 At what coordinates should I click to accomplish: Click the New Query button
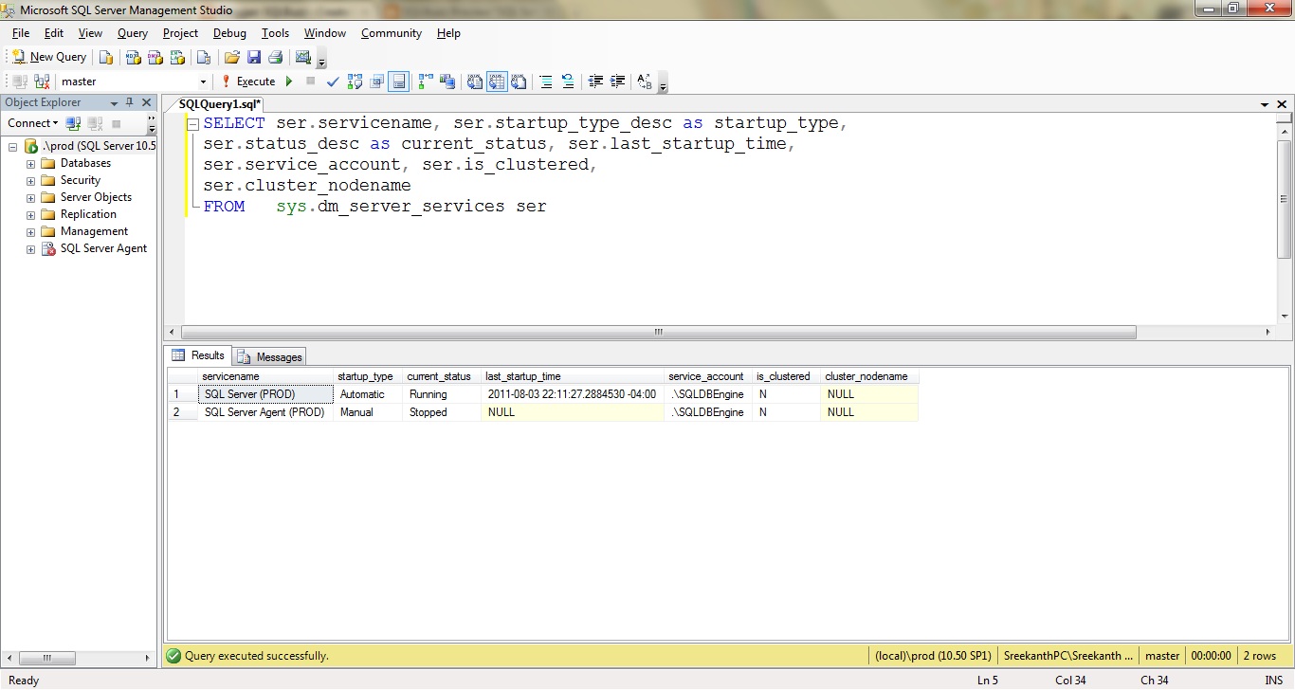point(48,57)
